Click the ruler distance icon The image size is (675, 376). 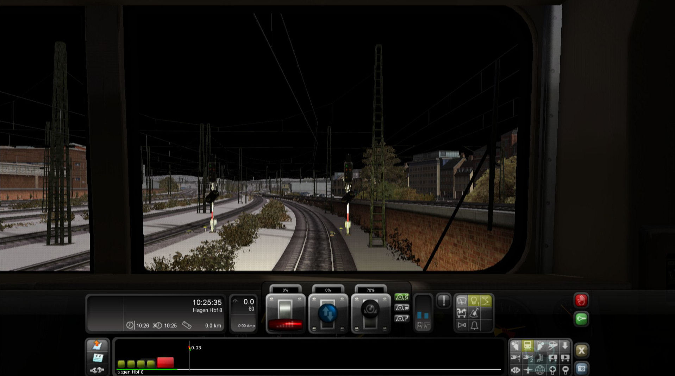(187, 325)
